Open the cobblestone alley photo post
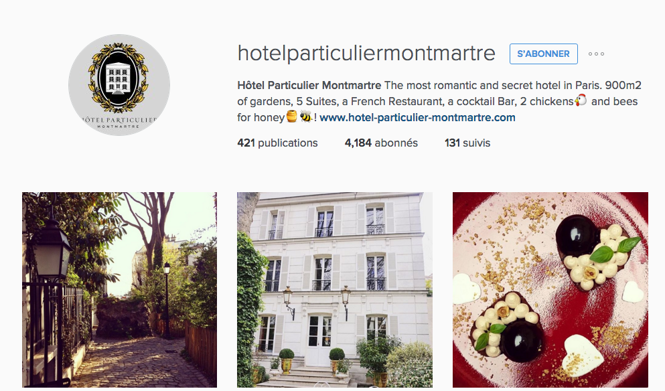The height and width of the screenshot is (391, 665). (x=120, y=290)
